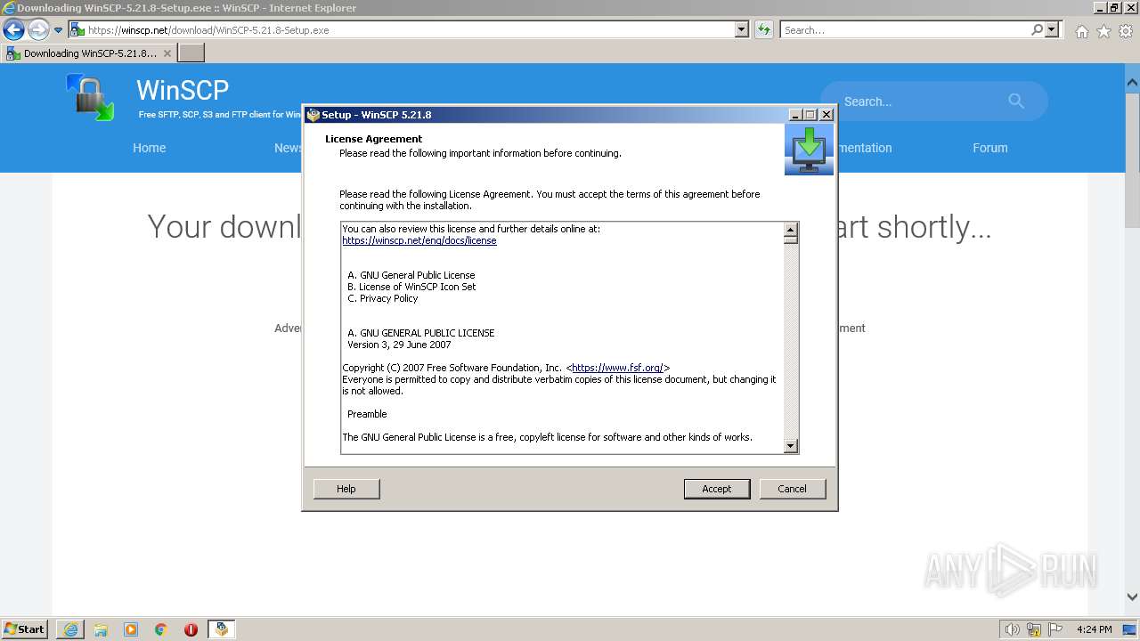Click the Setup window title bar icon
The image size is (1140, 641).
pos(313,115)
